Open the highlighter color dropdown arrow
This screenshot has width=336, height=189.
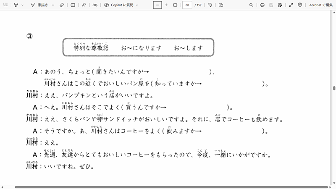pyautogui.click(x=23, y=5)
